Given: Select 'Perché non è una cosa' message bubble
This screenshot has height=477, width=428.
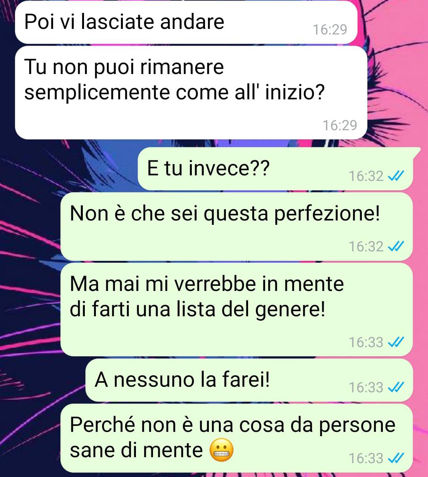Looking at the screenshot, I should tap(237, 438).
